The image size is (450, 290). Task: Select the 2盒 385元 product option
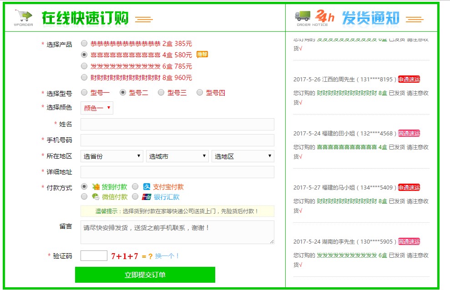[x=84, y=43]
